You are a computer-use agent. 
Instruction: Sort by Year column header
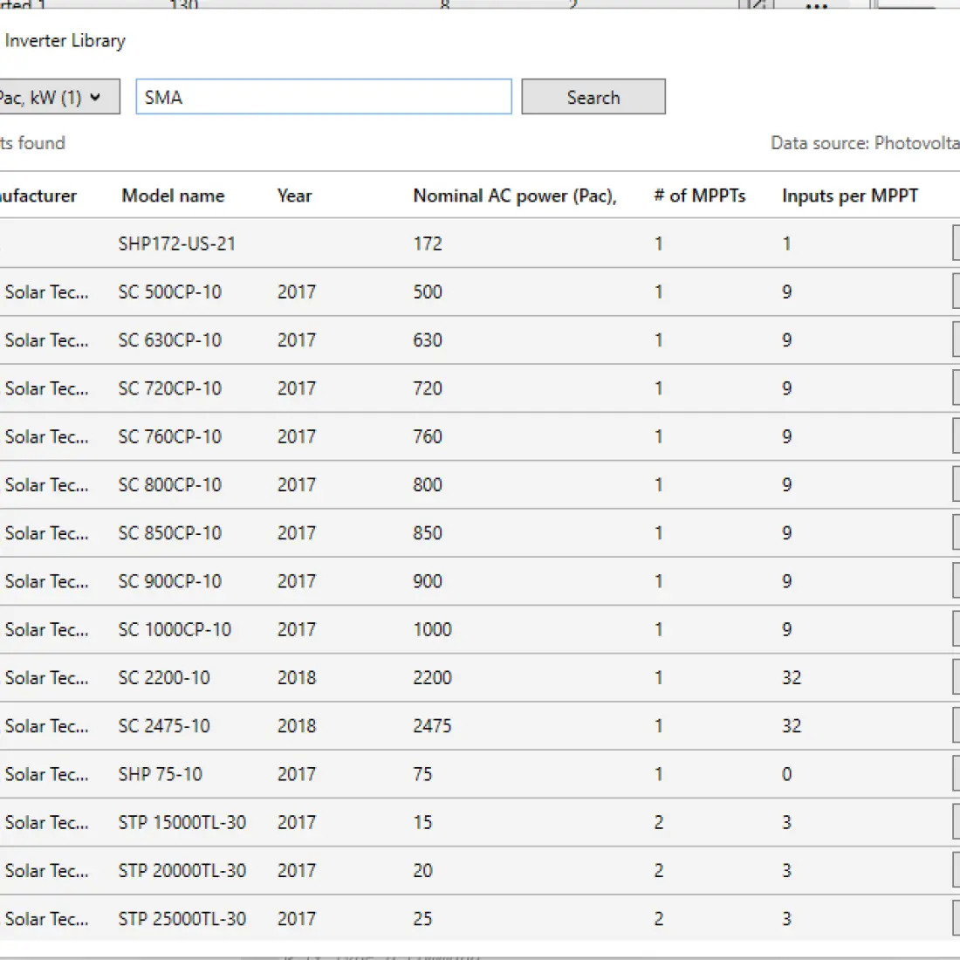point(294,195)
